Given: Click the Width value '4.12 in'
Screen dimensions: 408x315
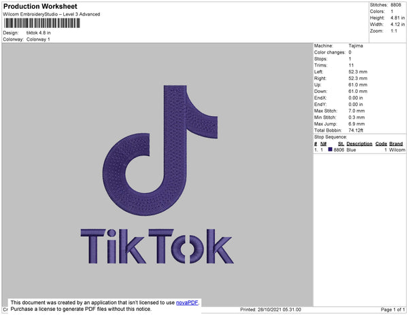Looking at the screenshot, I should 398,24.
